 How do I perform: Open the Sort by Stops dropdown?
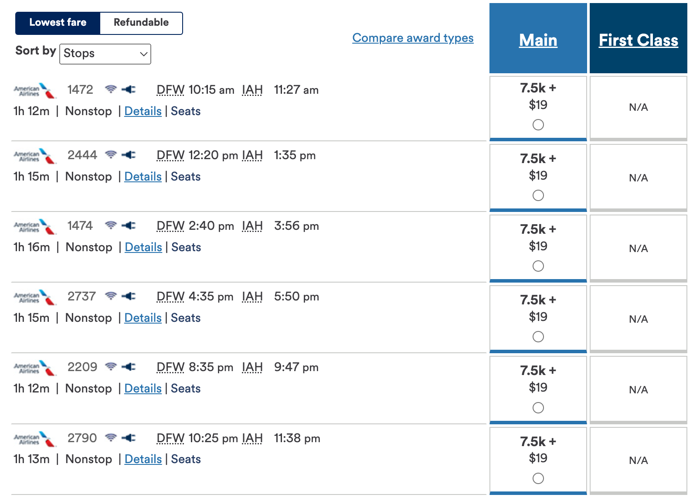click(x=105, y=54)
